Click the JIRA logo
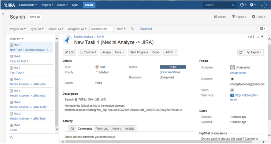Image resolution: width=271 pixels, height=144 pixels. pos(10,5)
